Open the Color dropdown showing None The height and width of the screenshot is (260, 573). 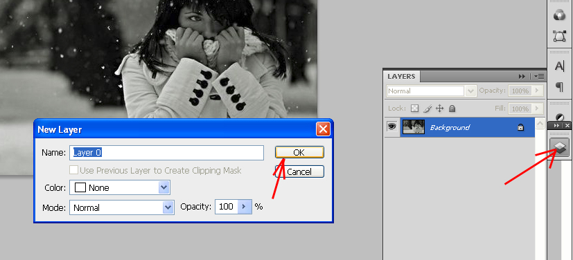point(120,187)
